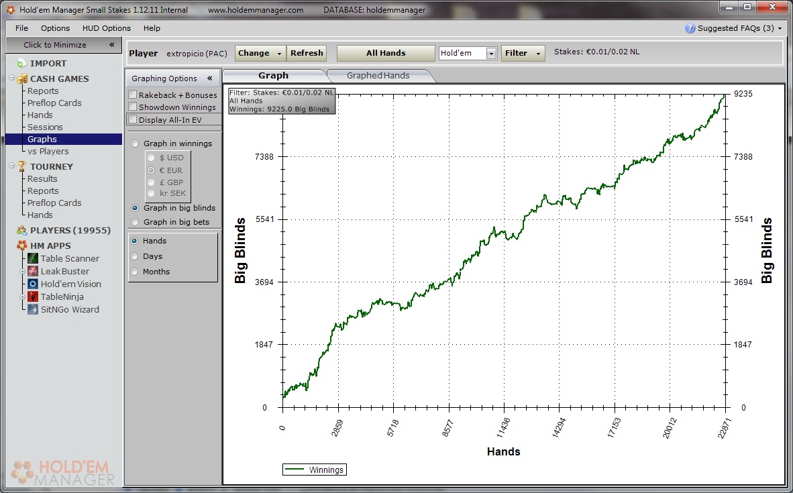Click the Click to Minimize button
This screenshot has width=793, height=493.
click(64, 44)
